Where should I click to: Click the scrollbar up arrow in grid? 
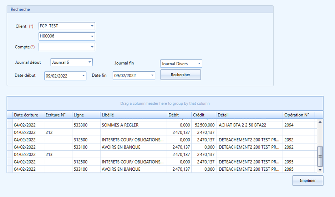coord(320,122)
